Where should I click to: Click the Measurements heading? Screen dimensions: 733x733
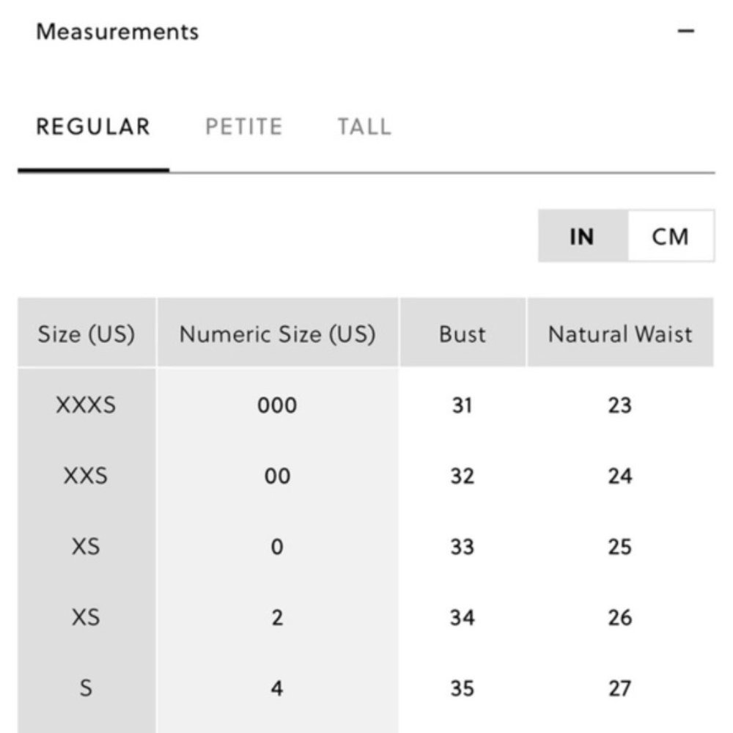(x=117, y=32)
